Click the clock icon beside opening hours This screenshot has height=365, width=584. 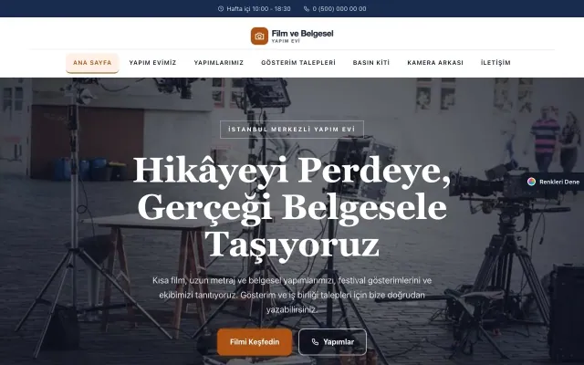[x=221, y=8]
